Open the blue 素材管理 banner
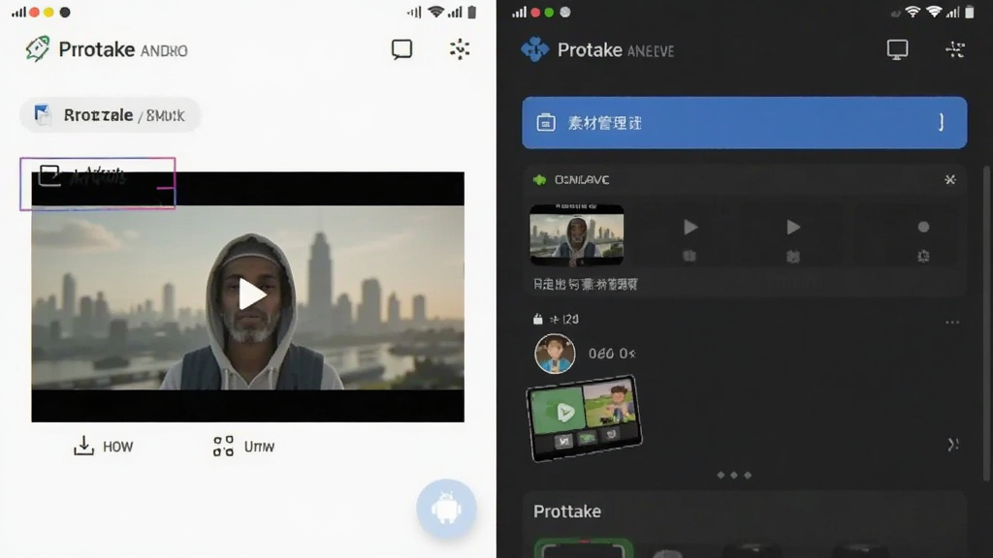The image size is (993, 558). (x=744, y=123)
